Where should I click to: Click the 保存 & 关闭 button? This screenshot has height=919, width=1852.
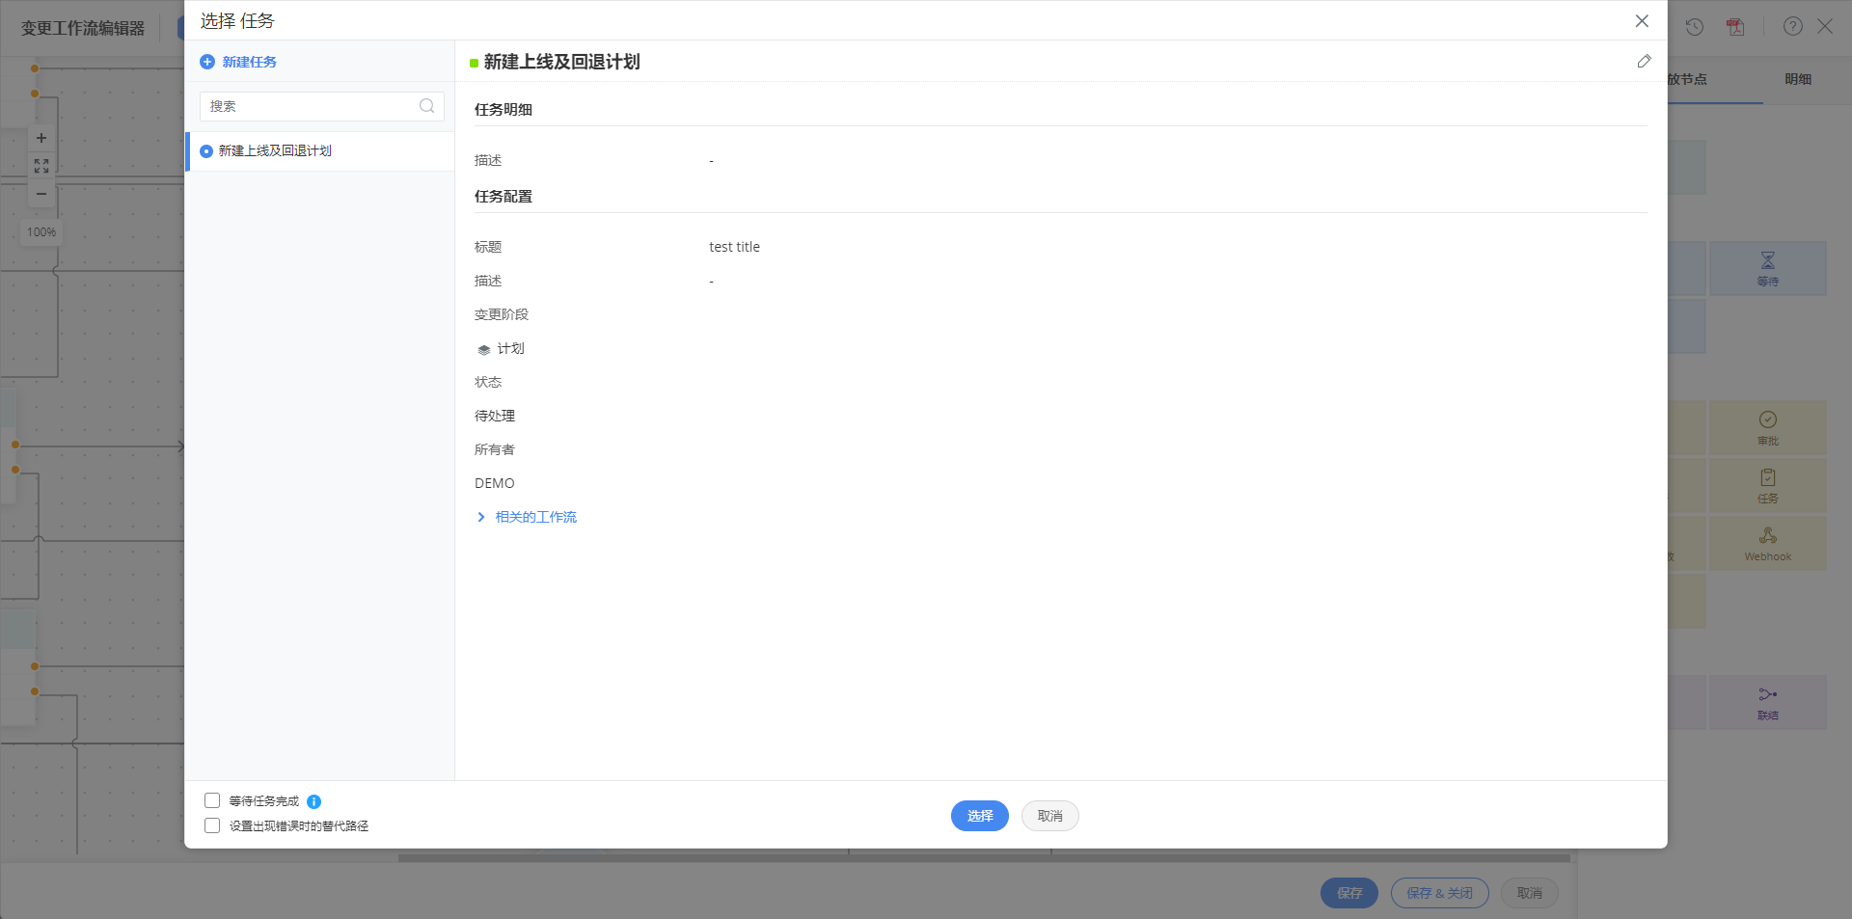[x=1440, y=893]
